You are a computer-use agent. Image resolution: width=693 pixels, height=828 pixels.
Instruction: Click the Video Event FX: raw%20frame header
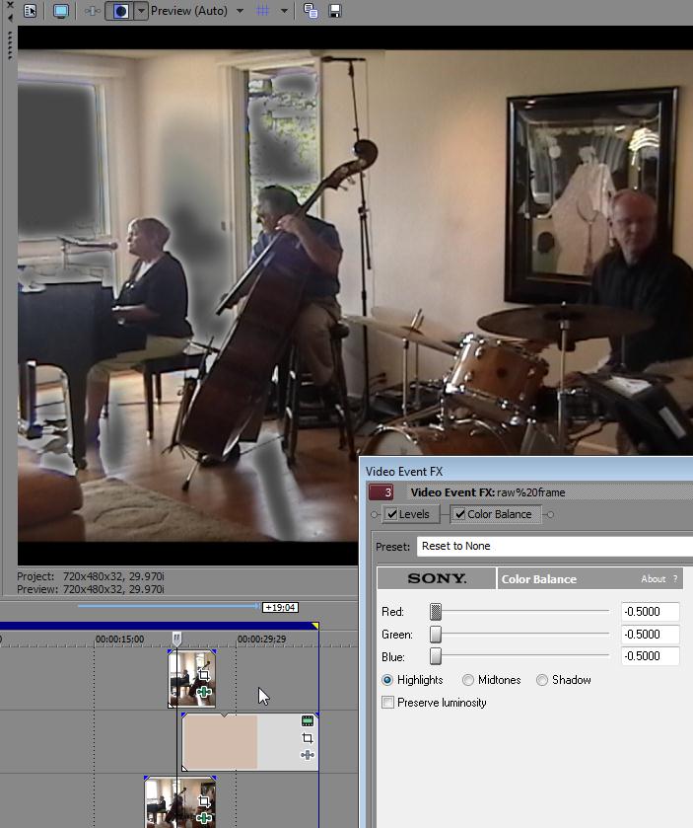(x=488, y=492)
